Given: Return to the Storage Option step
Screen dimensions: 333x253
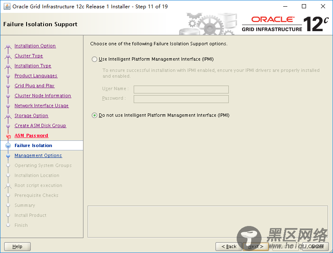Looking at the screenshot, I should tap(31, 115).
